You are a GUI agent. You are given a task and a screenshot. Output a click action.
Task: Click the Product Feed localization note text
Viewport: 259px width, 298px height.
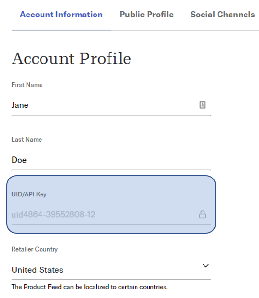pos(90,287)
